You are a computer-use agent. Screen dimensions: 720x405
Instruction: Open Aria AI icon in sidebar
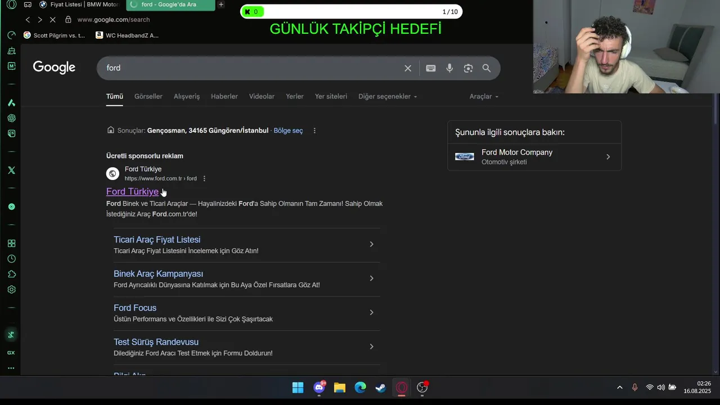11,102
